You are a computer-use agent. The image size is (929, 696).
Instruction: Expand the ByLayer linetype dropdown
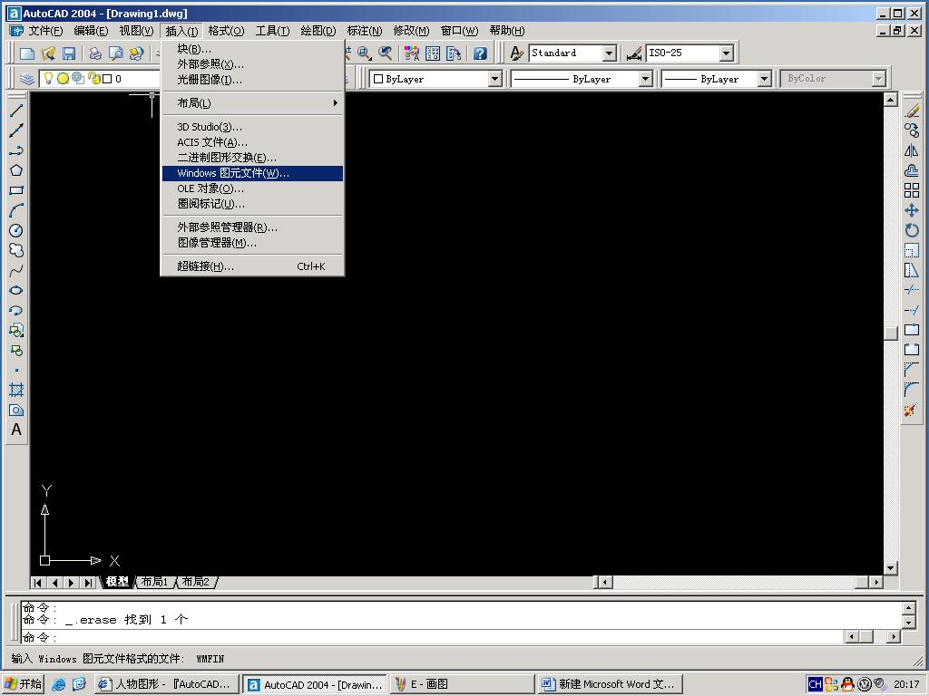click(x=646, y=79)
